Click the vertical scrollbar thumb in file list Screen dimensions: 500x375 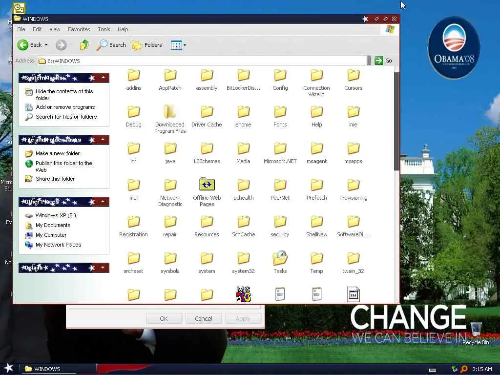click(x=396, y=121)
